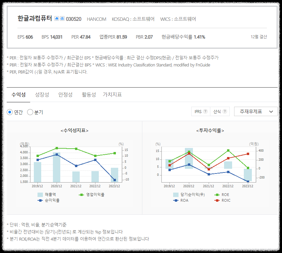Toggle 매출액 legend swatch in 수익성지표 chart

40,195
